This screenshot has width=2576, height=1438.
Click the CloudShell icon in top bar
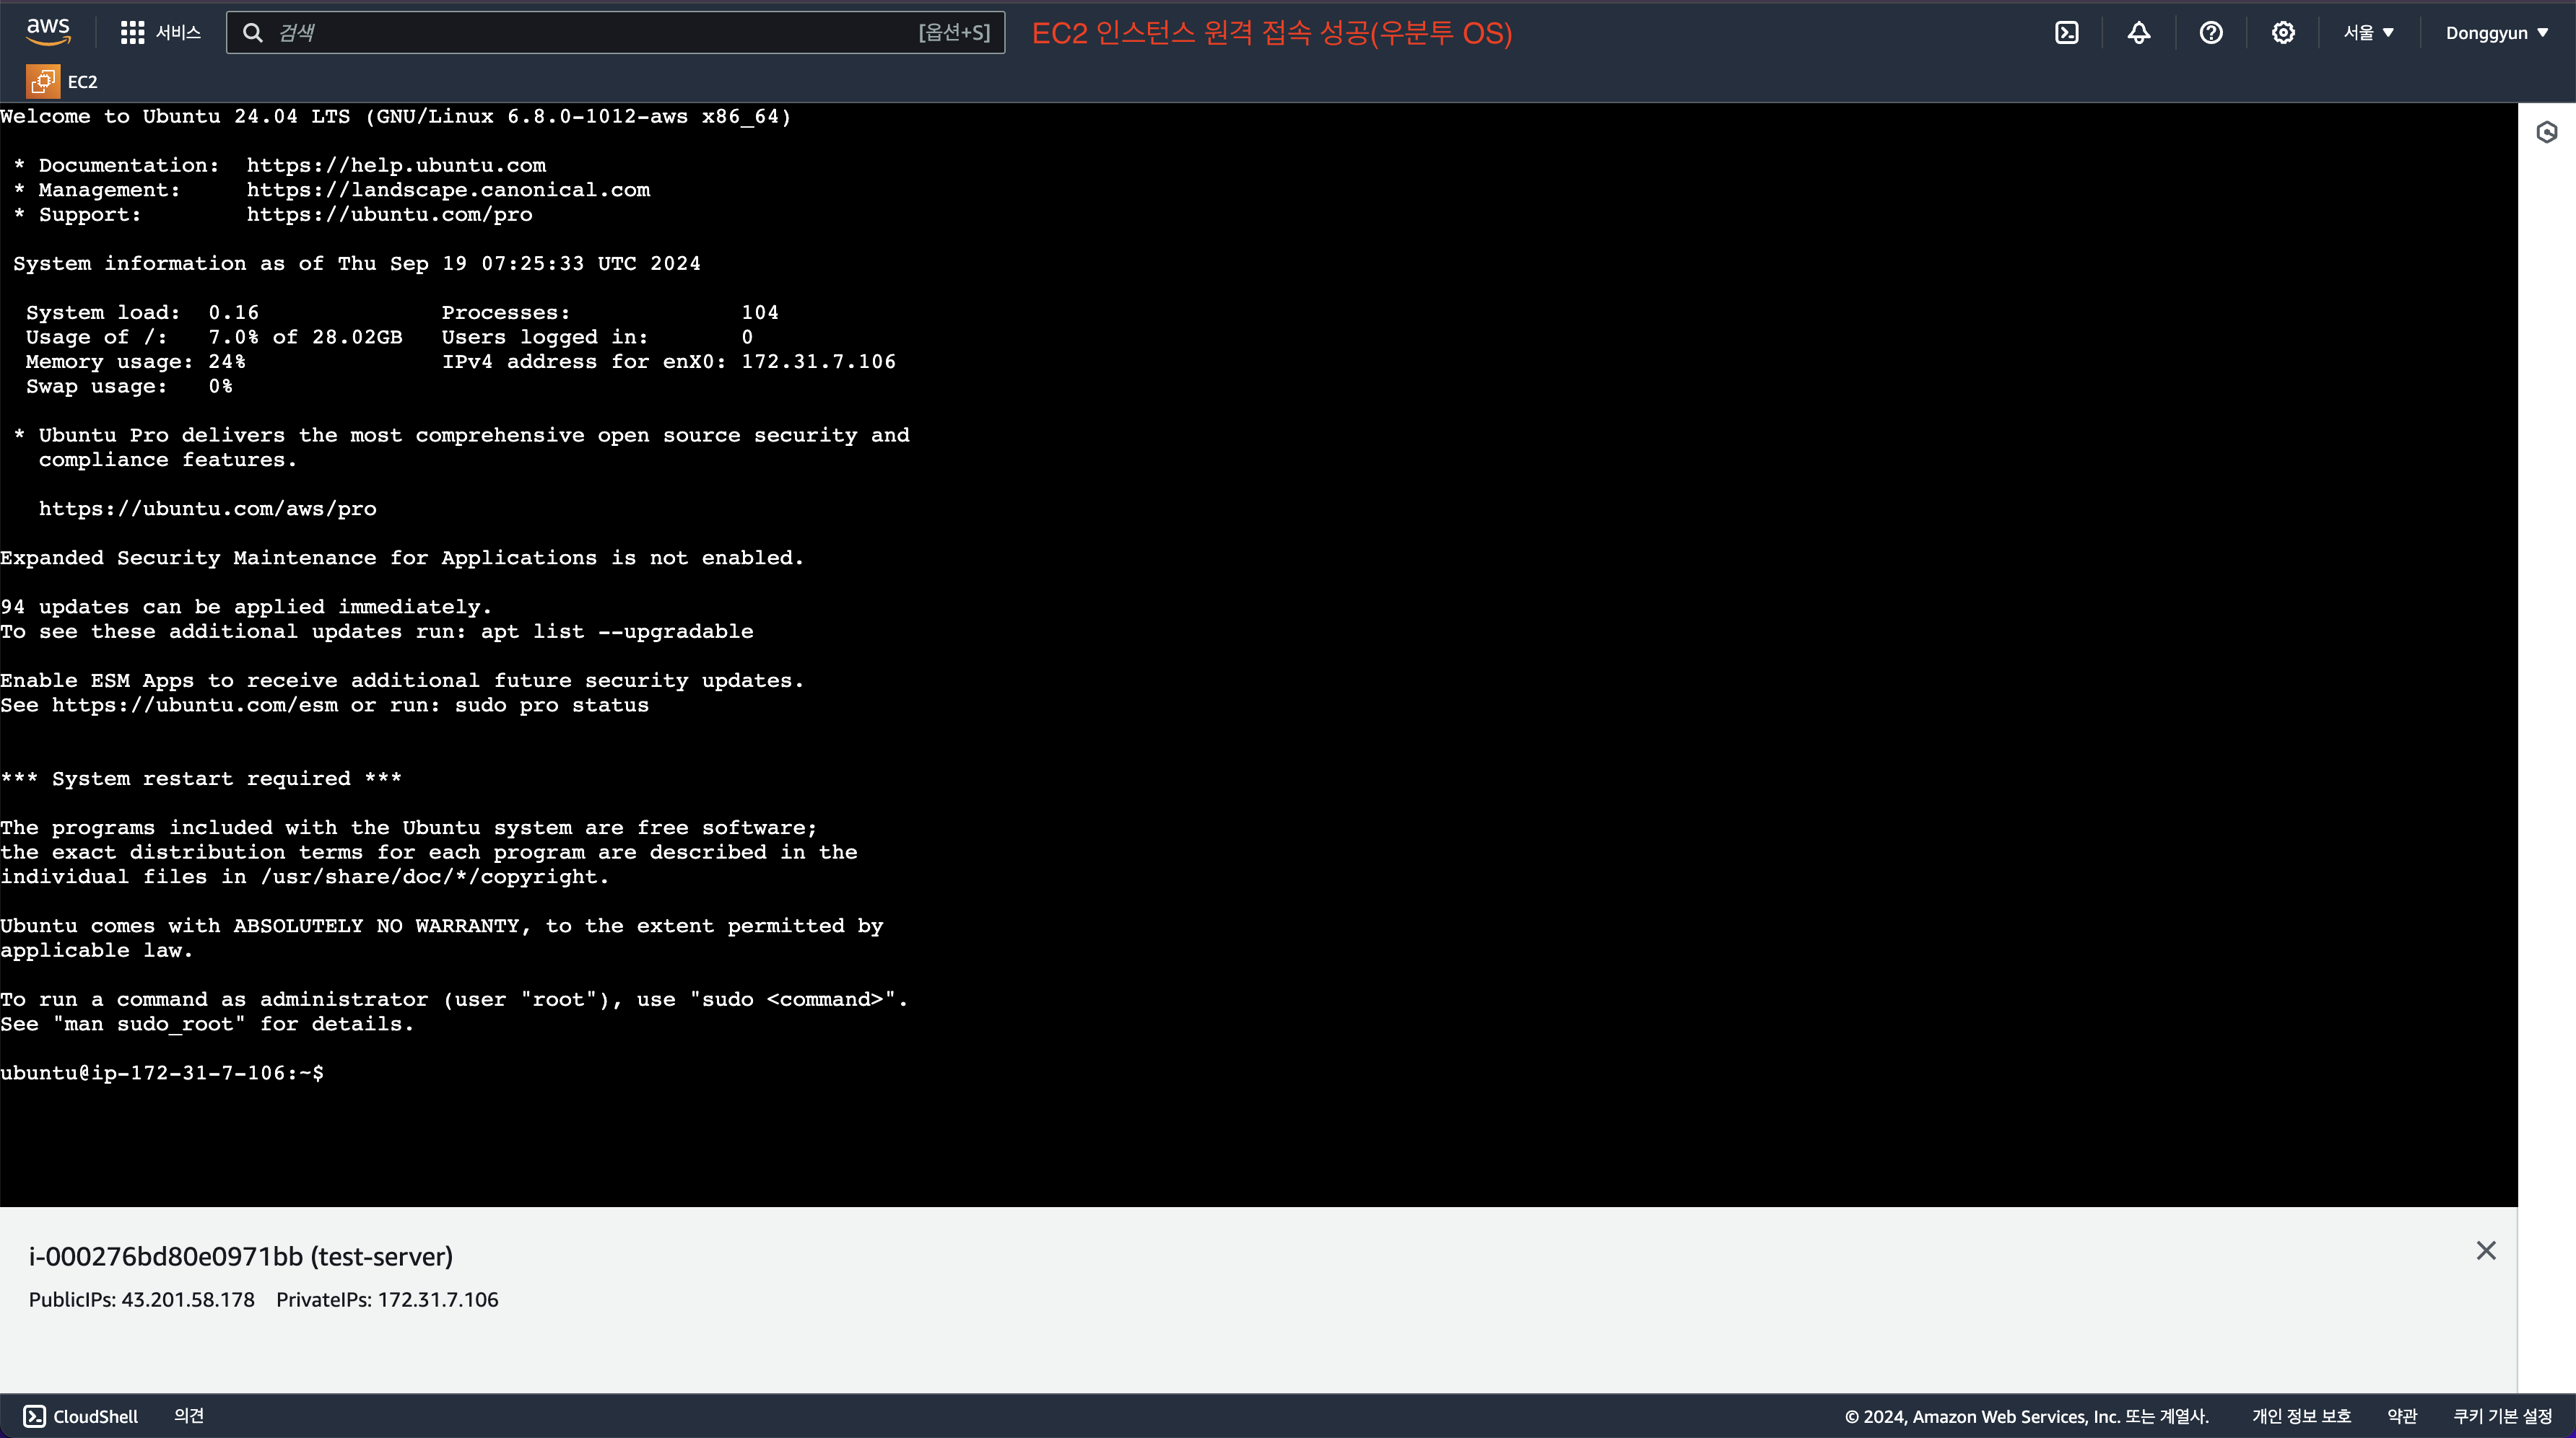click(x=2066, y=33)
